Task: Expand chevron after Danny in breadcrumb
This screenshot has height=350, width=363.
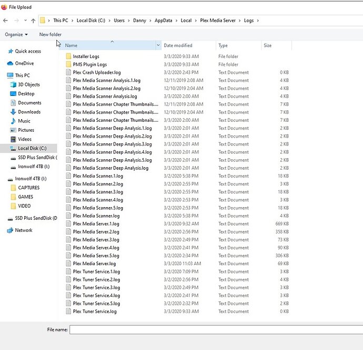Action: 150,21
